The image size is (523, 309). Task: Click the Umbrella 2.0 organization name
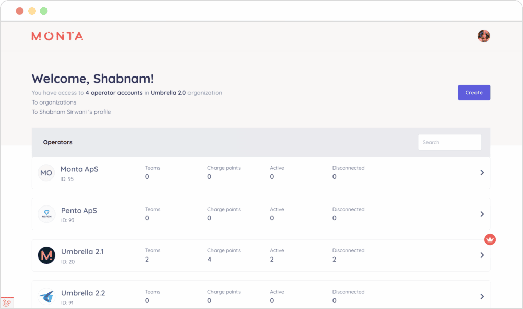168,93
